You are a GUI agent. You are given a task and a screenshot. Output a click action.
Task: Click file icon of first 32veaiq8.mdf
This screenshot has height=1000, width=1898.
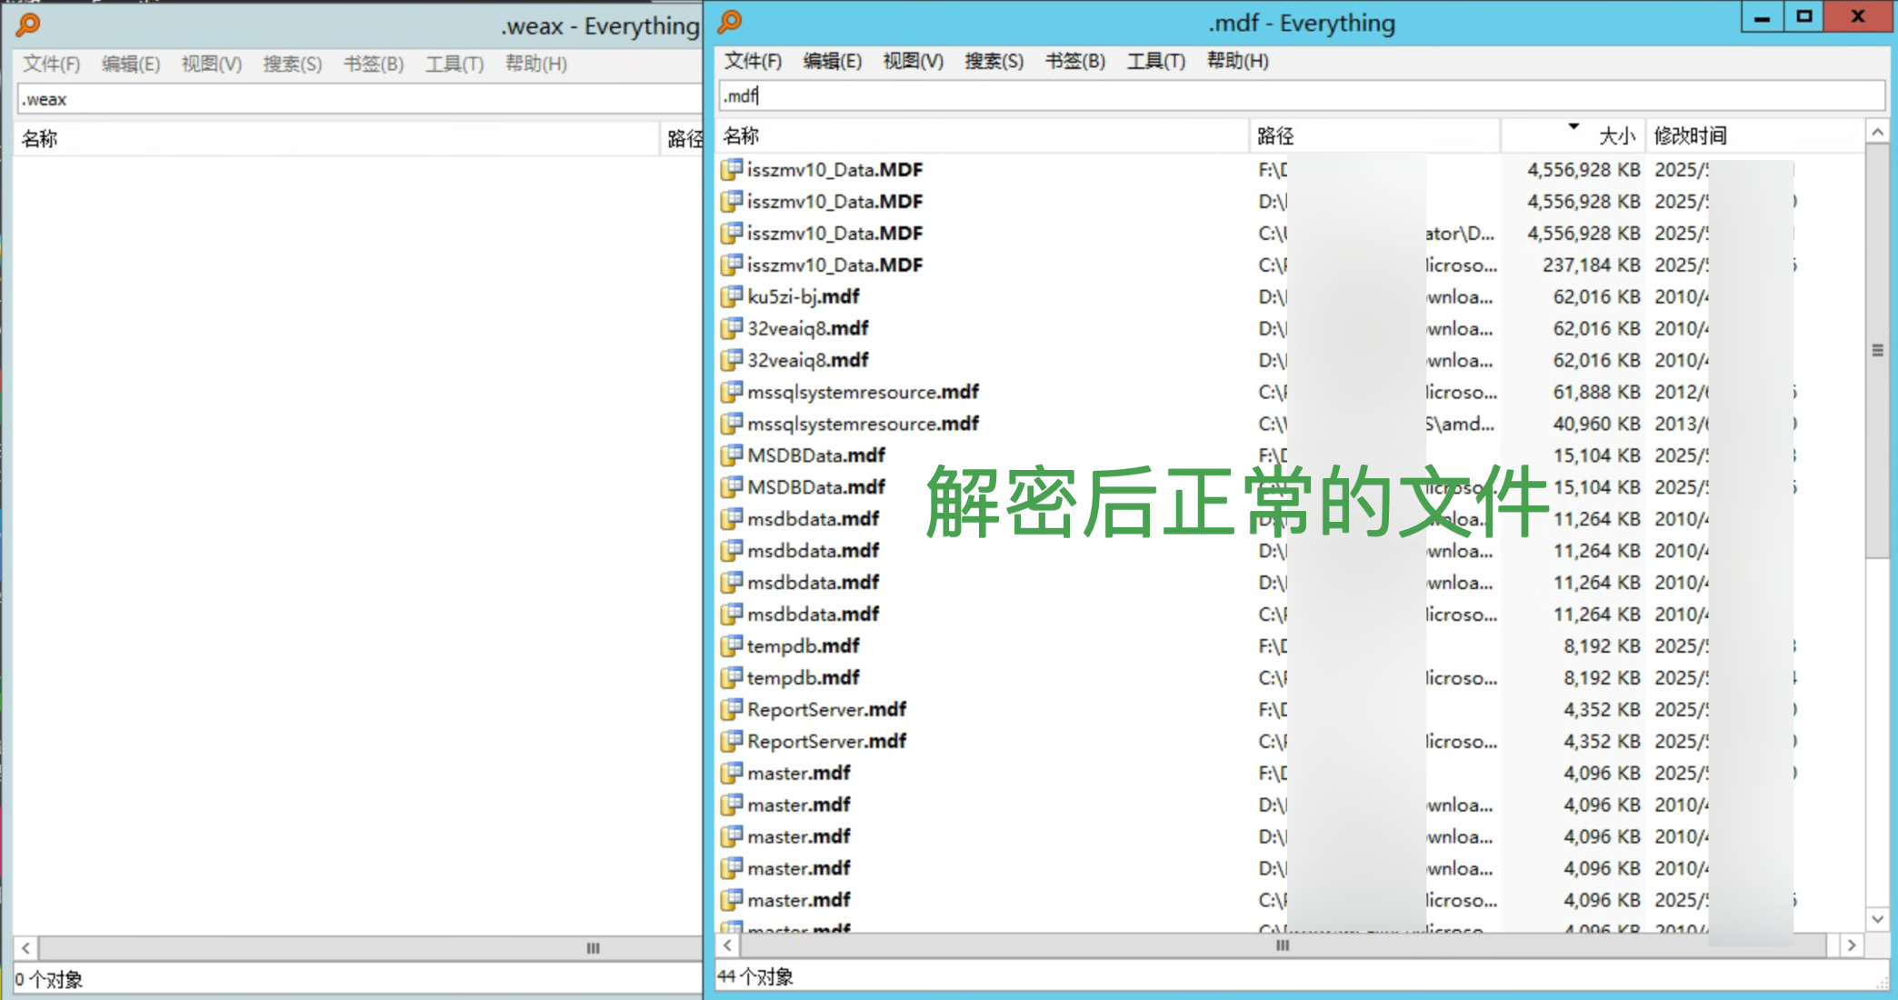point(731,328)
